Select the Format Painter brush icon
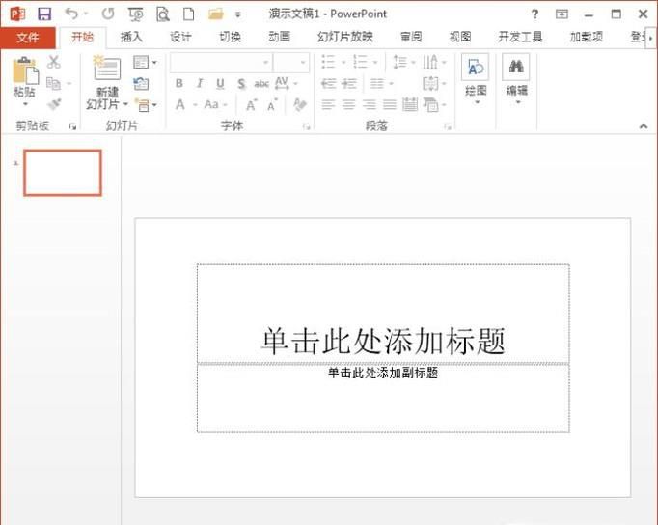Screen dimensions: 658x525 pos(54,104)
